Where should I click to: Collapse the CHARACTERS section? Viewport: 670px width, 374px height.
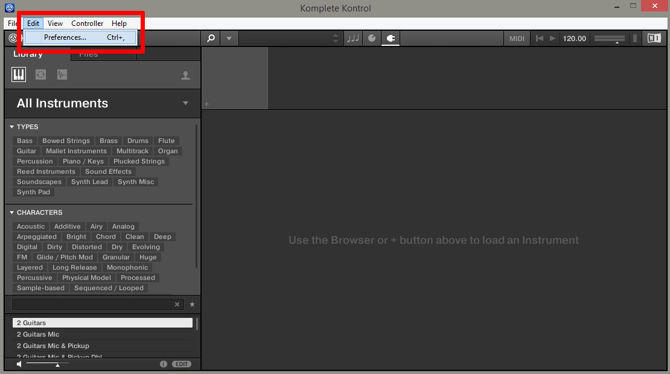(12, 212)
